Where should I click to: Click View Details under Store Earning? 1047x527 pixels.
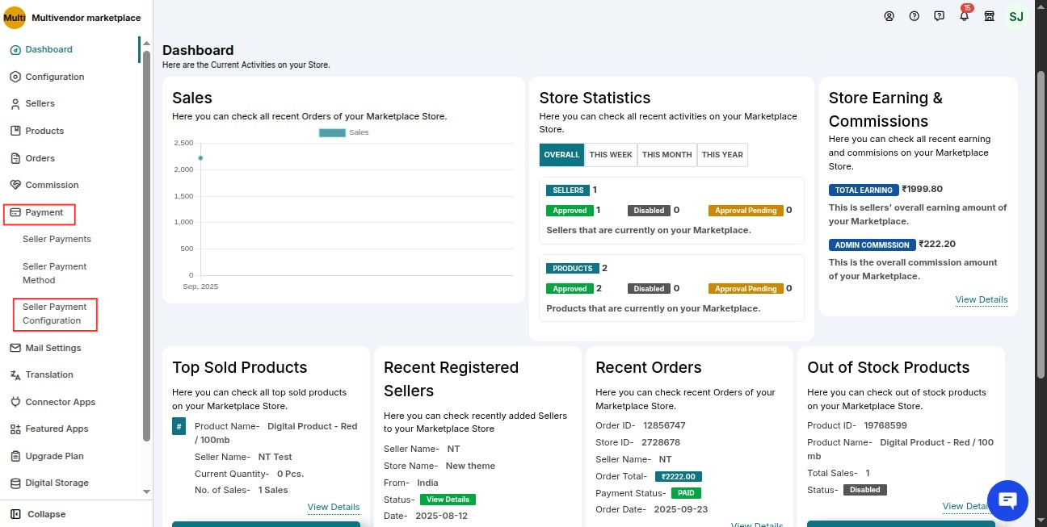[981, 299]
